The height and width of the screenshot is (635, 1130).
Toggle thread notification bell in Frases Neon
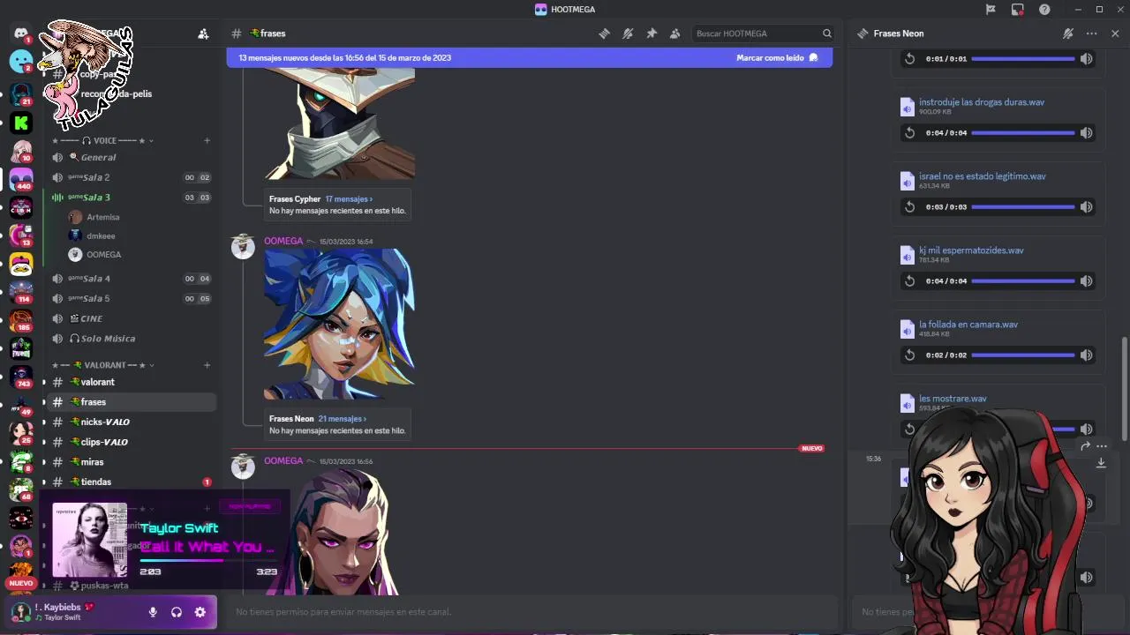pos(1068,34)
